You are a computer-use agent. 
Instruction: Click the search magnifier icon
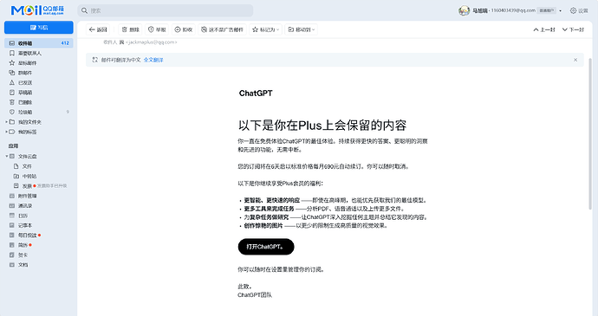point(84,10)
